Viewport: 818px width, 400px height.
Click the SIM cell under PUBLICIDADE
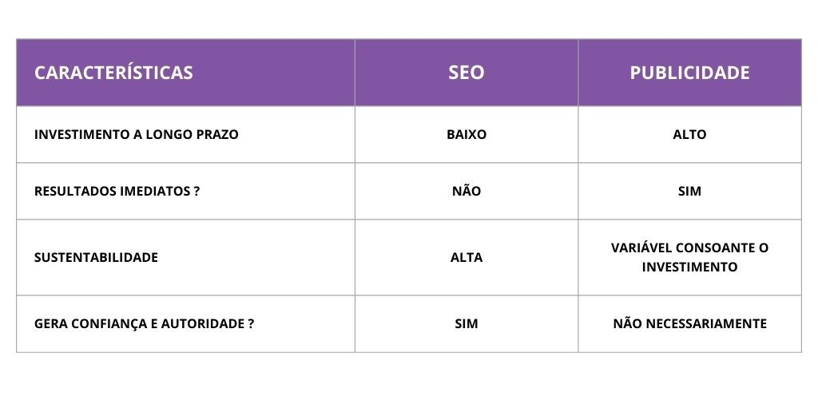pos(689,192)
